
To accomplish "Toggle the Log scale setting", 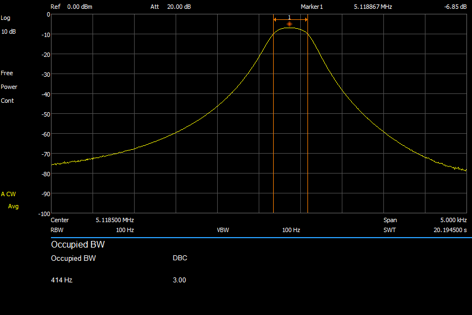I will click(6, 18).
